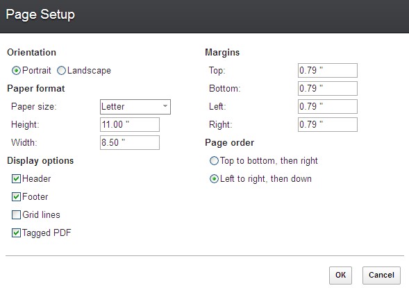Screen dimensions: 409x288
Task: Uncheck the Header checkbox
Action: [x=16, y=179]
